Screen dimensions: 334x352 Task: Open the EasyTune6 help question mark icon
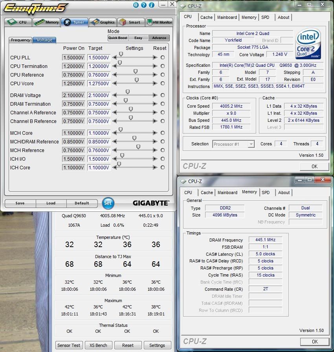point(144,5)
